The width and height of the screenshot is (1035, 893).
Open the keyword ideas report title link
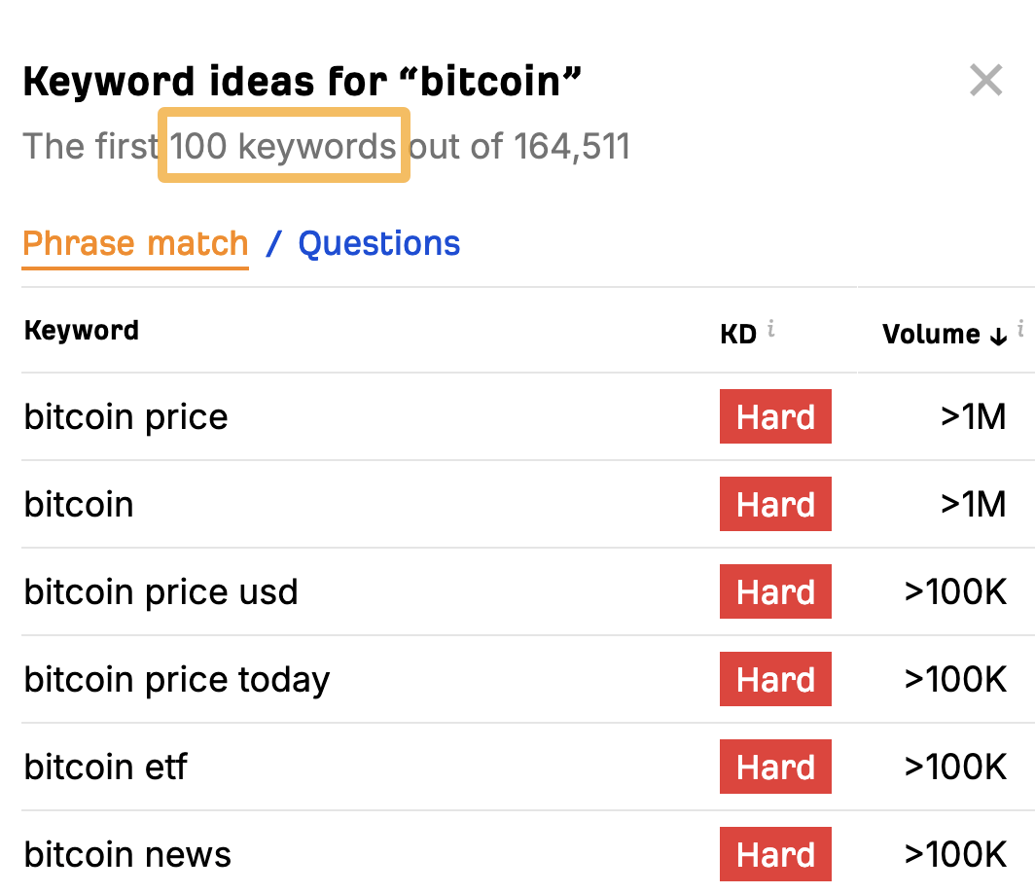[302, 81]
